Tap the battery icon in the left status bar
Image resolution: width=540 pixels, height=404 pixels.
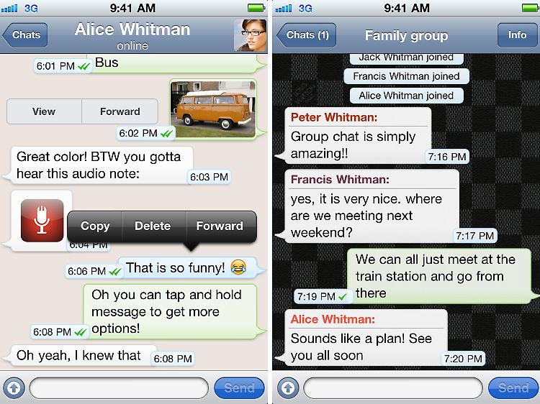point(256,8)
